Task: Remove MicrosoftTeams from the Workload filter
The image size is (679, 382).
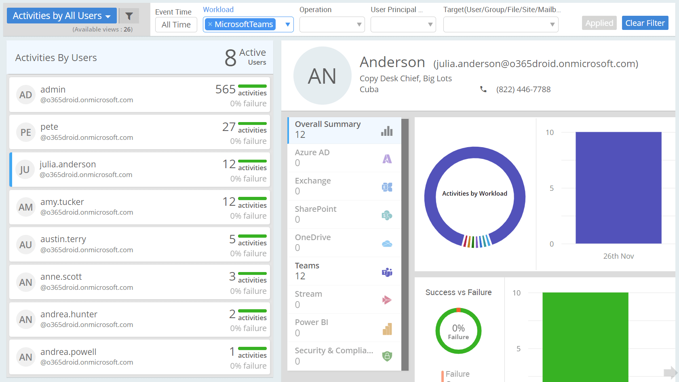Action: 210,24
